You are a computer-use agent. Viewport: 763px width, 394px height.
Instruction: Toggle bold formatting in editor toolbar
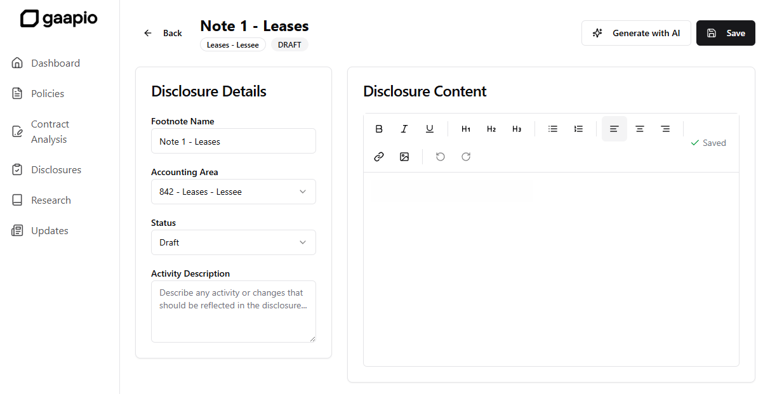(x=379, y=129)
